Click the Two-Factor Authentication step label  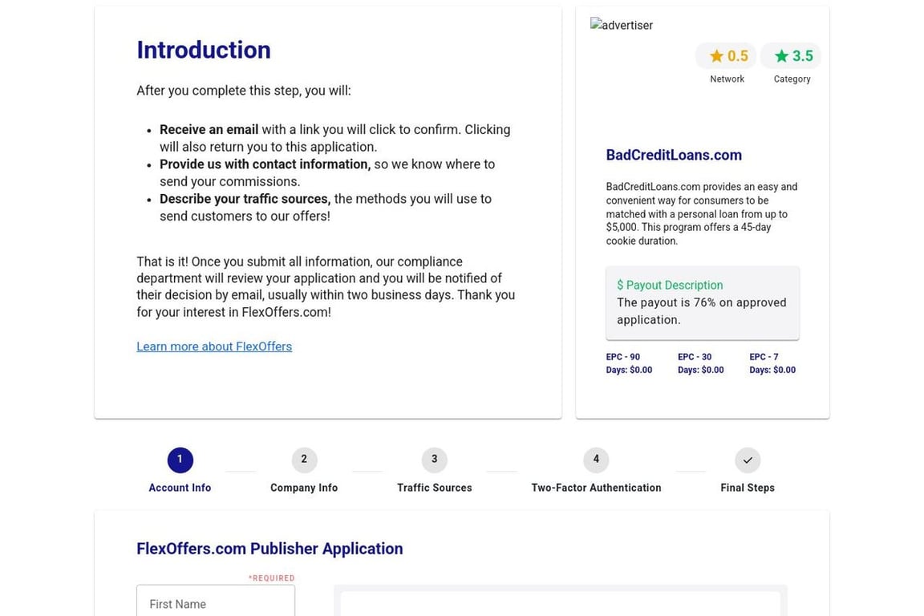point(596,488)
